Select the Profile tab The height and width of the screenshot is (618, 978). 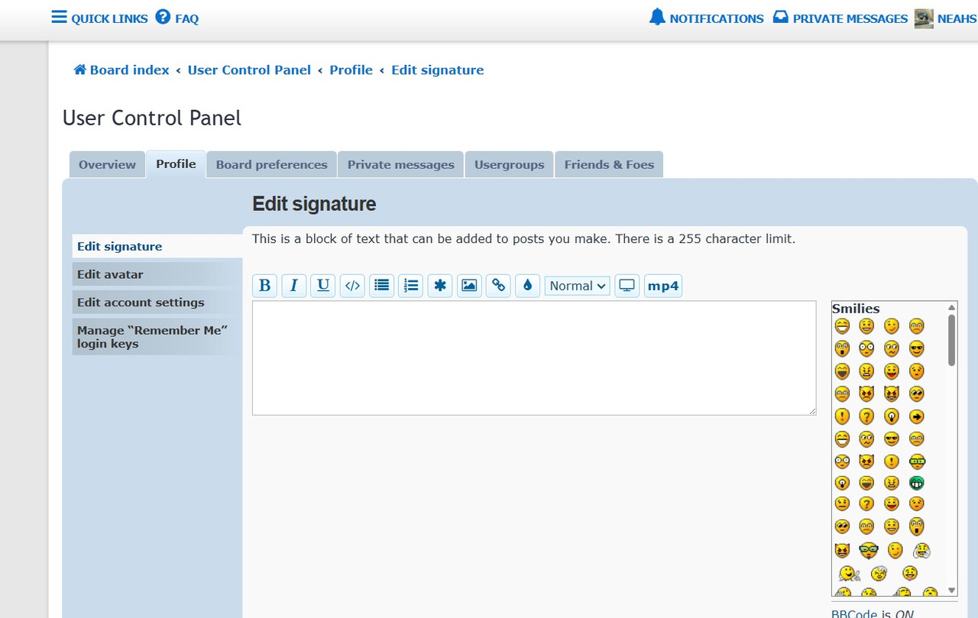click(176, 164)
